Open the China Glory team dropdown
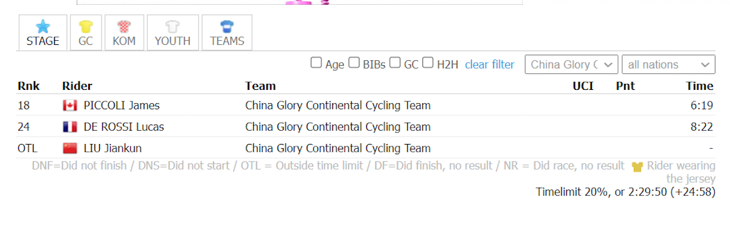This screenshot has height=229, width=730. (x=572, y=64)
